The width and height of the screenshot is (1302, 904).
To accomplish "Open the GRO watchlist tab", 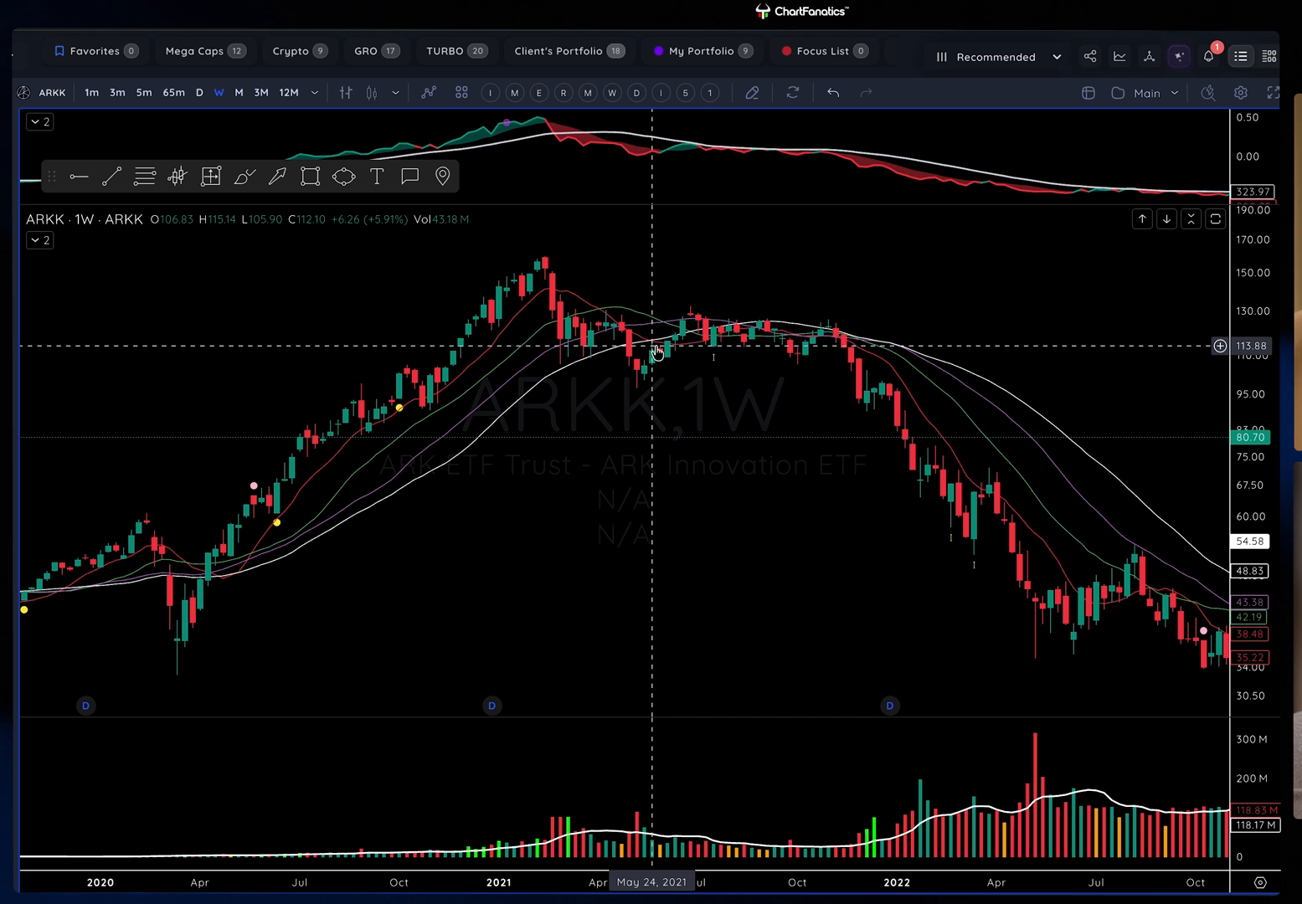I will pos(376,51).
